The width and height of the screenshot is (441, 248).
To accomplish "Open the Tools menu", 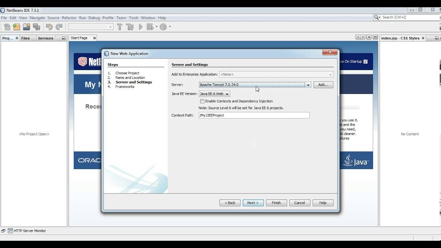I will [134, 18].
